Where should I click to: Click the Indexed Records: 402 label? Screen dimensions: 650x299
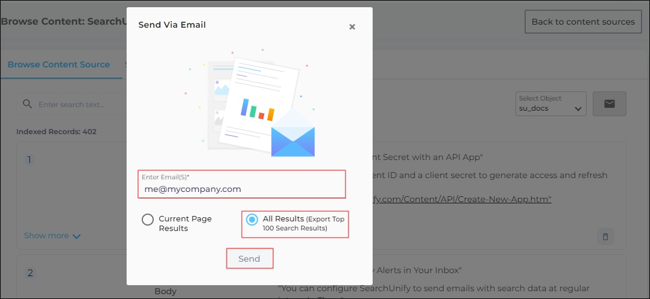[x=56, y=131]
